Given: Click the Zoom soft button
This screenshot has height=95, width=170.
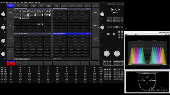Looking at the screenshot, I should point(10,54).
